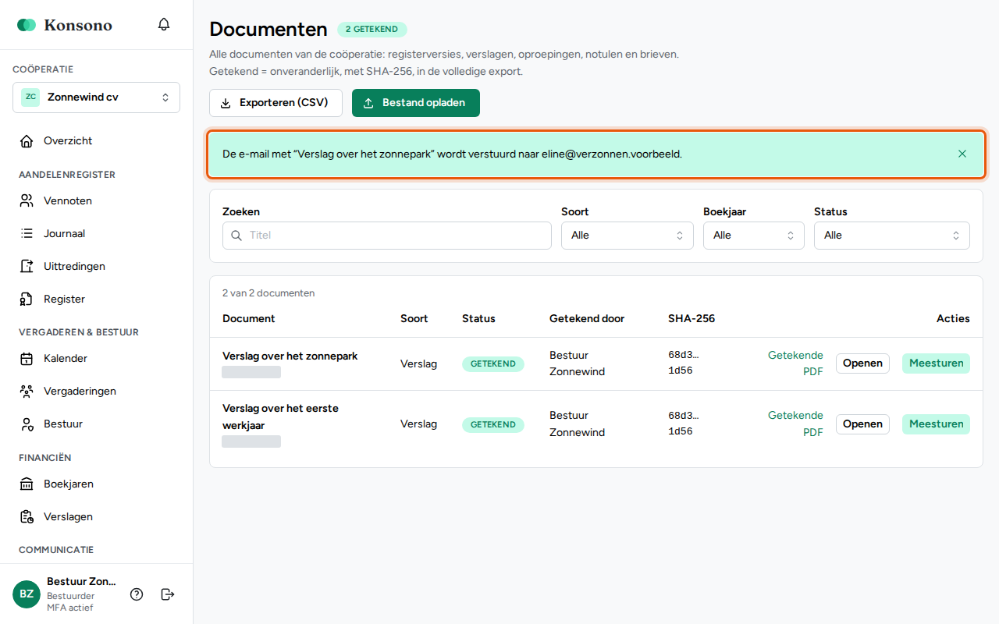The image size is (999, 624).
Task: Go to Overzicht in sidebar
Action: [x=96, y=141]
